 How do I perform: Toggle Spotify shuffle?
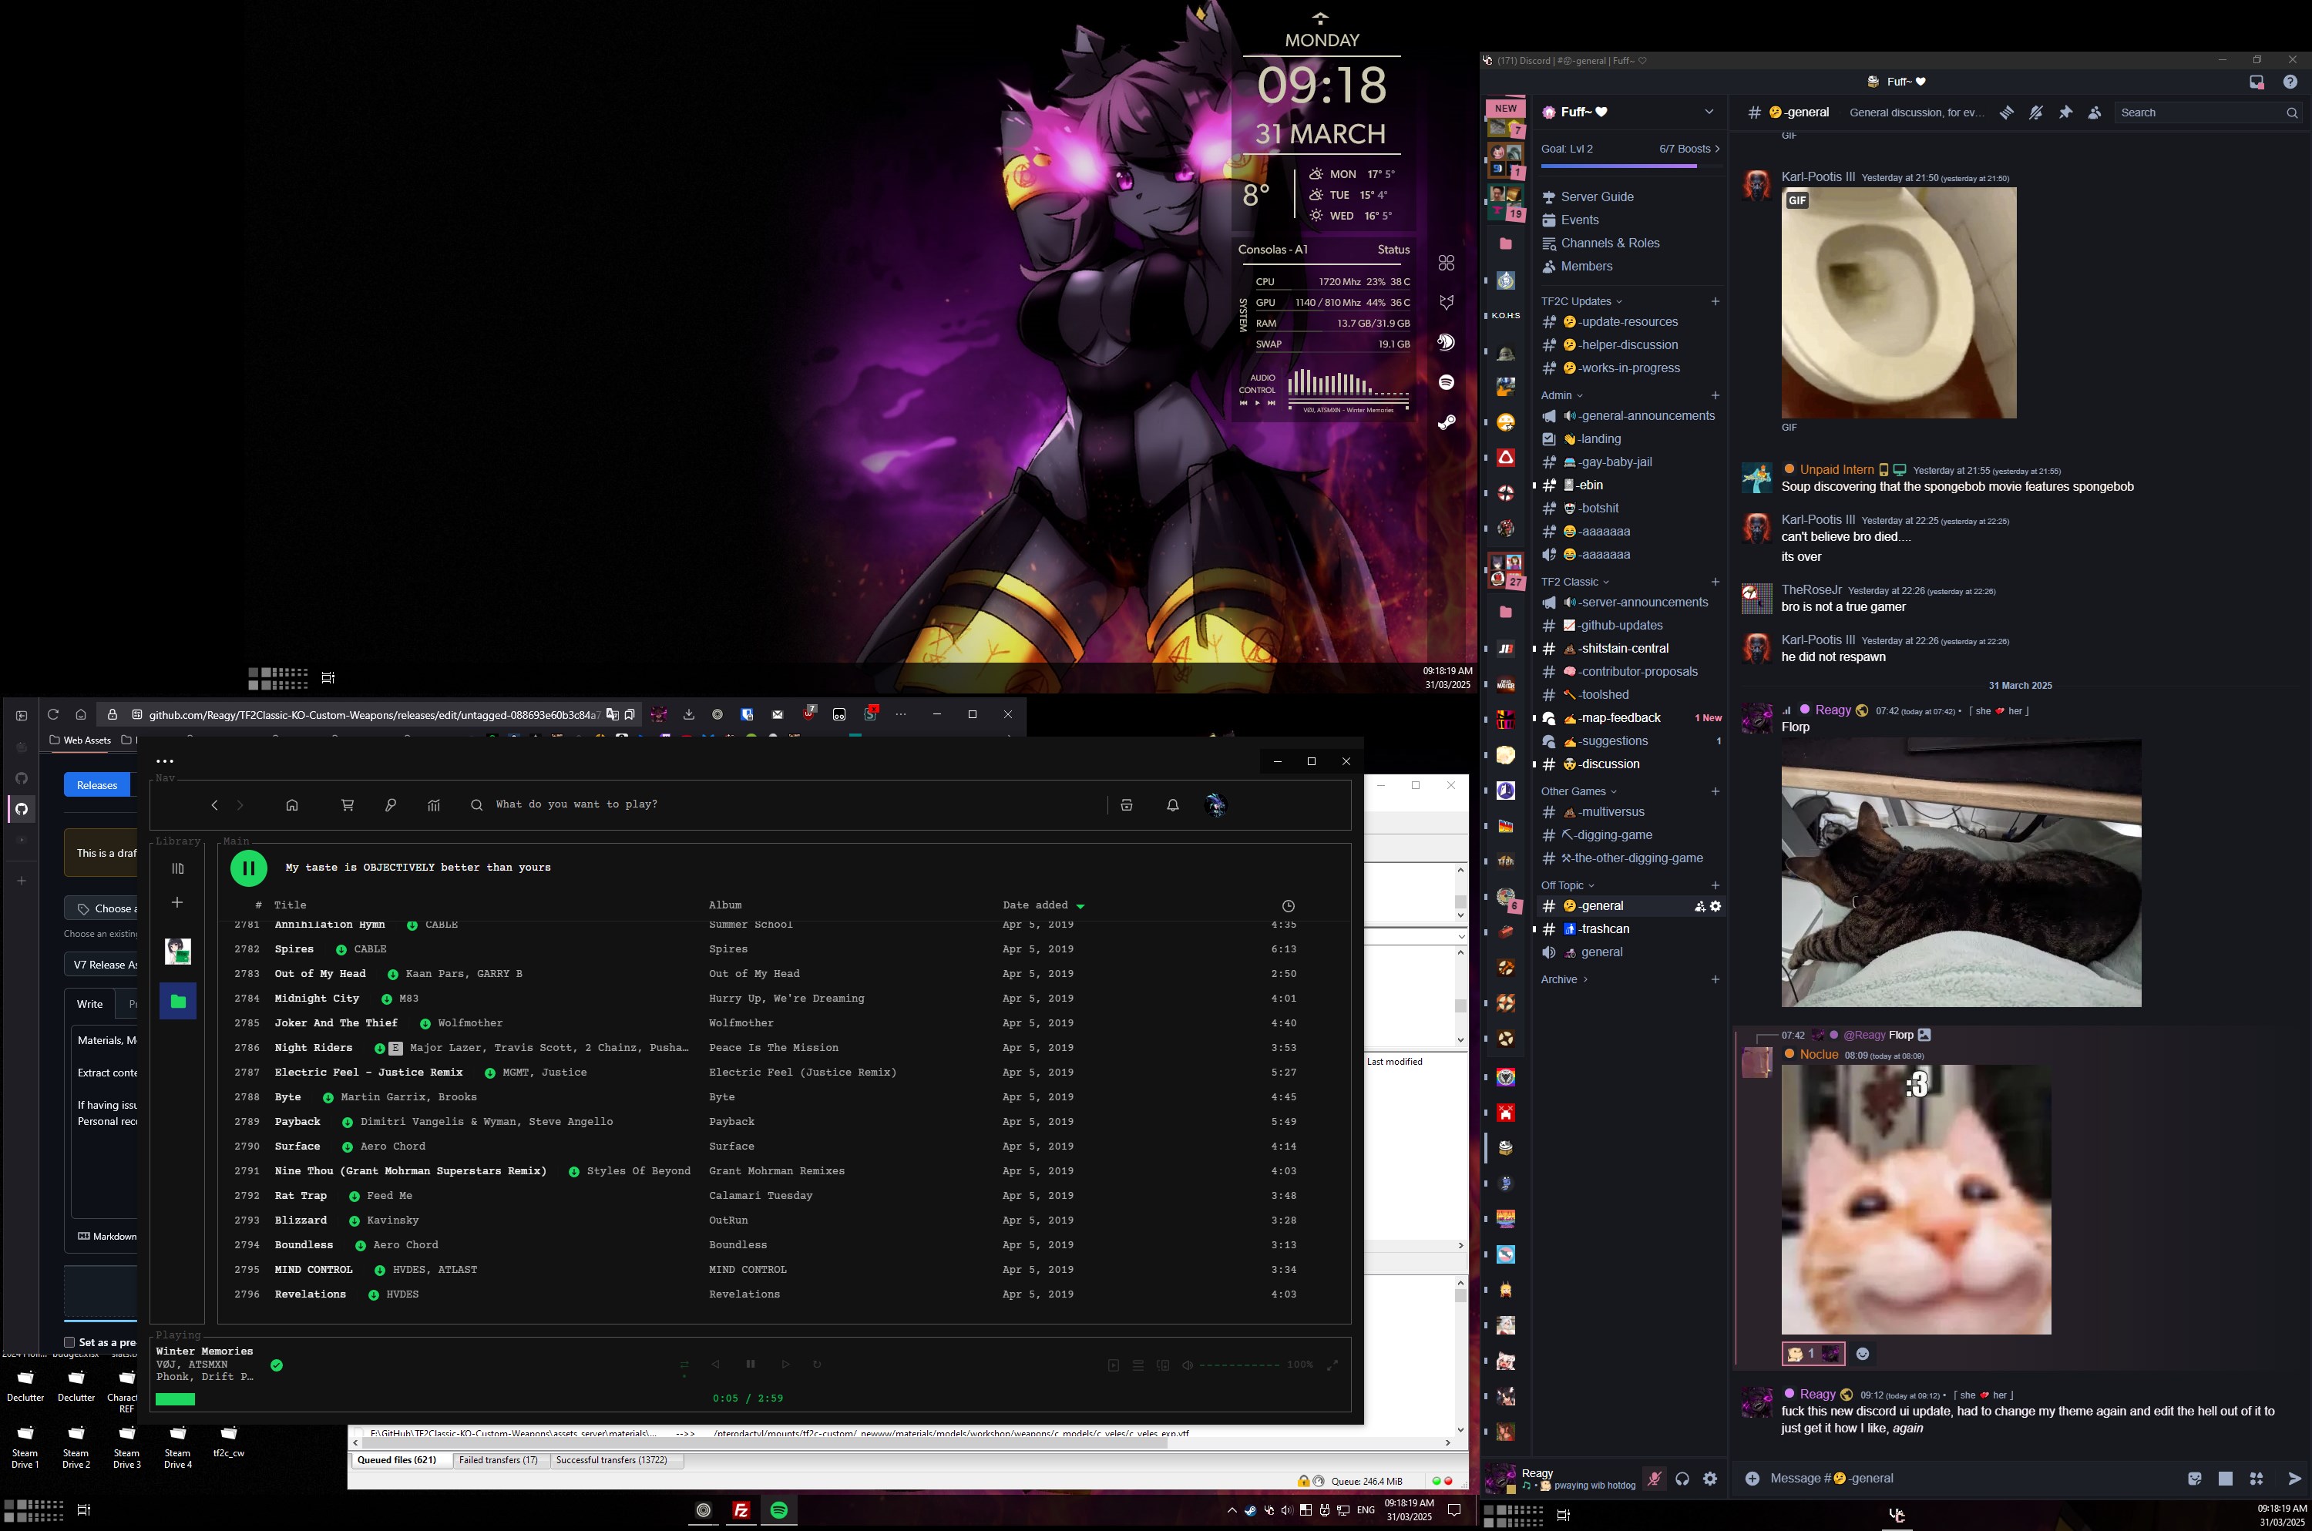point(684,1365)
